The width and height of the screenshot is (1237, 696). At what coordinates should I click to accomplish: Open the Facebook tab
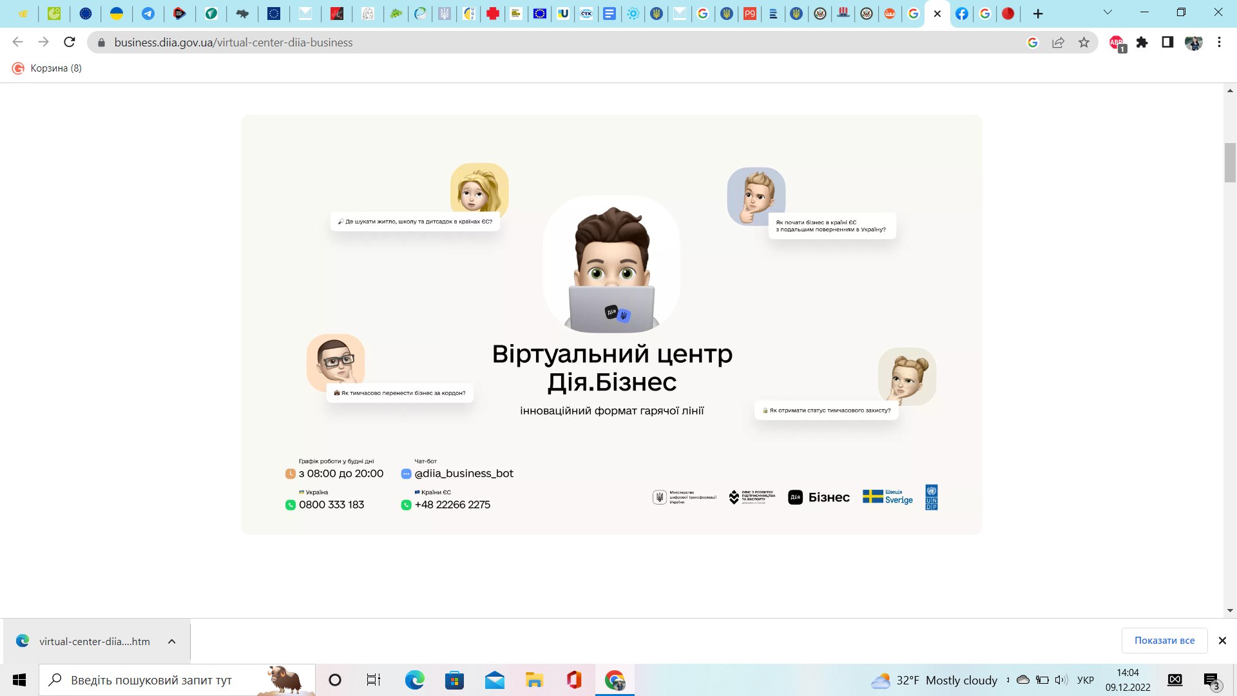click(x=961, y=14)
